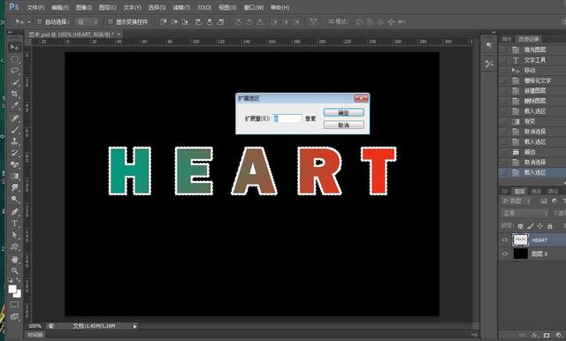The width and height of the screenshot is (566, 341).
Task: Select the Pen tool
Action: pyautogui.click(x=14, y=212)
